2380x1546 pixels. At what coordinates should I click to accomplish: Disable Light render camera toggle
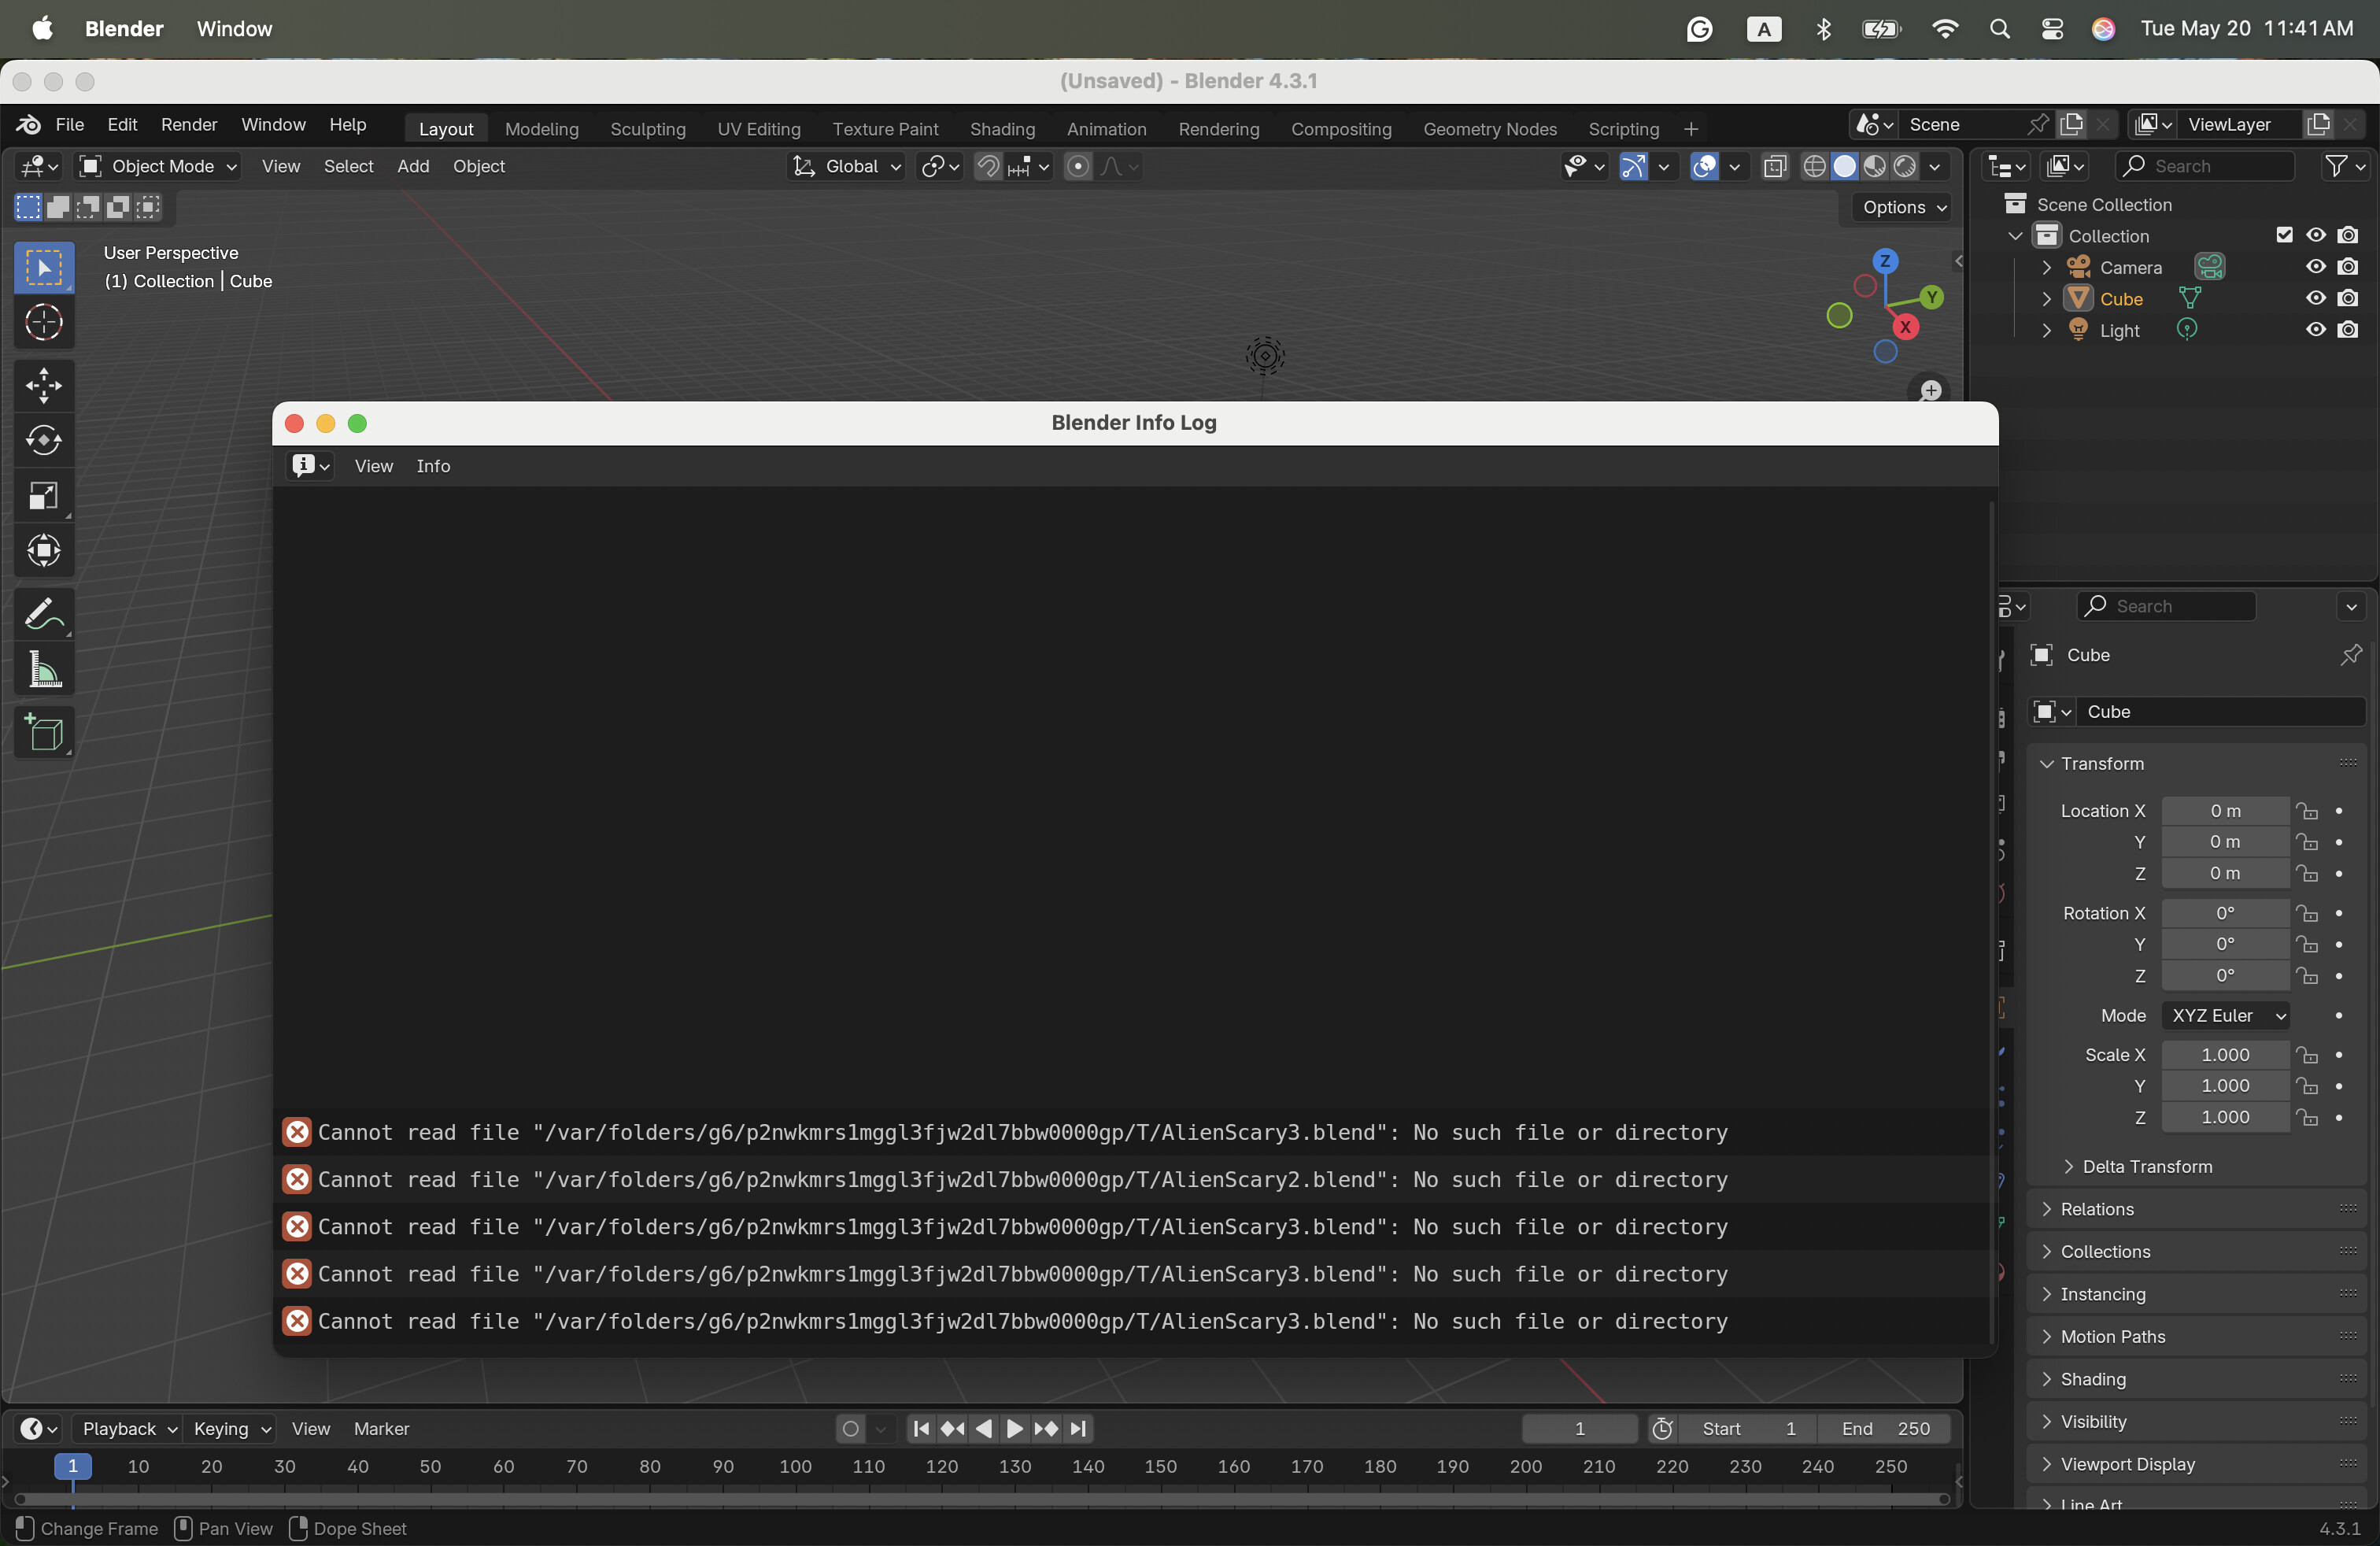(x=2348, y=330)
